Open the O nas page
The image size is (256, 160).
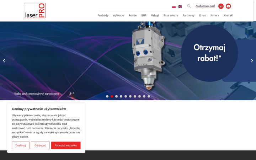click(x=202, y=15)
